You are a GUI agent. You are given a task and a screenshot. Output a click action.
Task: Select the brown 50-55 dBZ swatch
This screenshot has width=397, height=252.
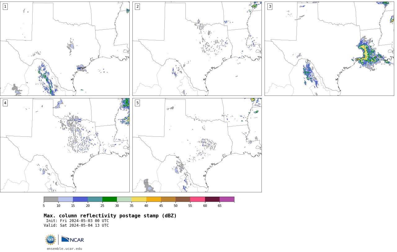183,199
